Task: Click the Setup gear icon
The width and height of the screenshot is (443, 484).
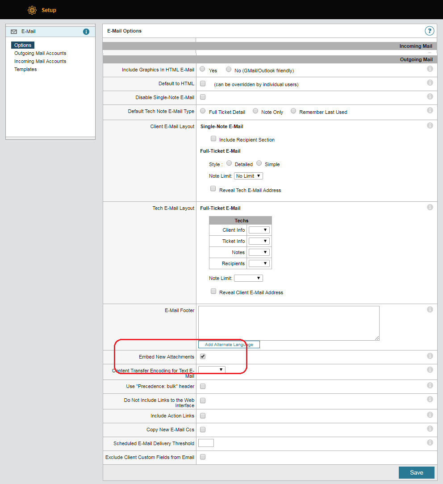Action: click(x=32, y=10)
